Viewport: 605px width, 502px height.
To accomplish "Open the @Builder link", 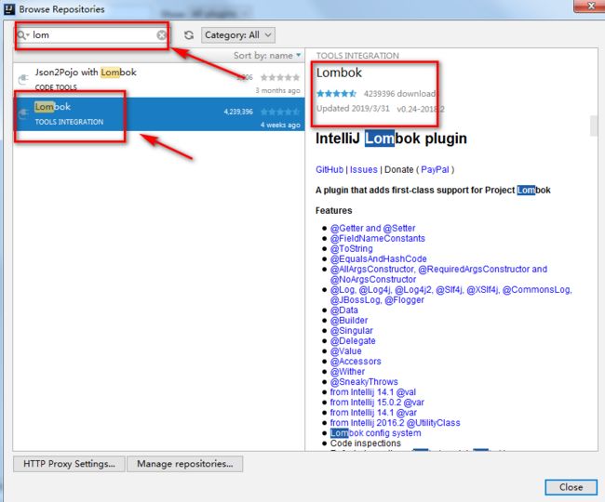I will click(349, 320).
